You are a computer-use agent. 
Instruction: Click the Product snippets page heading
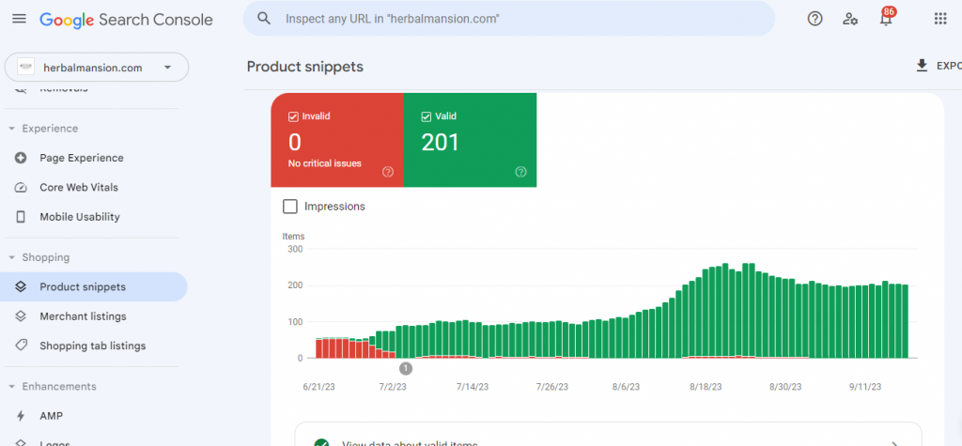pos(305,67)
